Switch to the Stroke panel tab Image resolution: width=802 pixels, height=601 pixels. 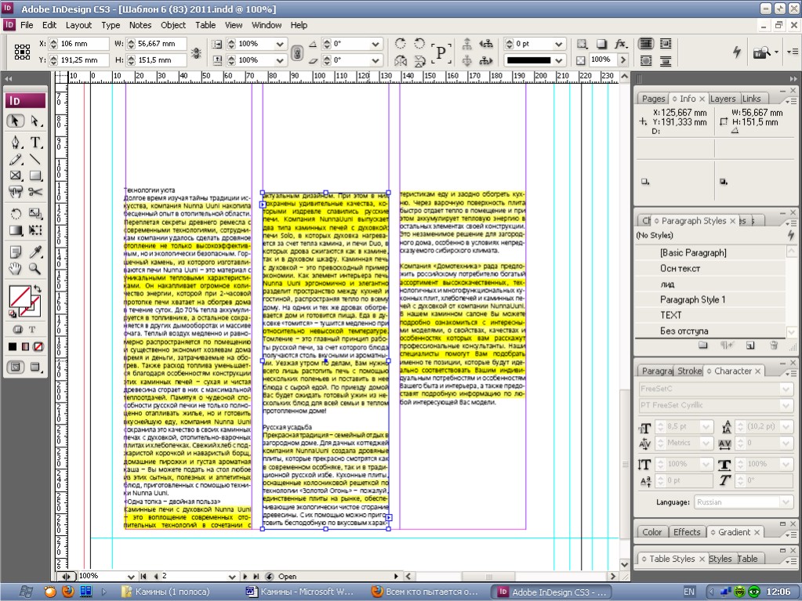[x=689, y=371]
